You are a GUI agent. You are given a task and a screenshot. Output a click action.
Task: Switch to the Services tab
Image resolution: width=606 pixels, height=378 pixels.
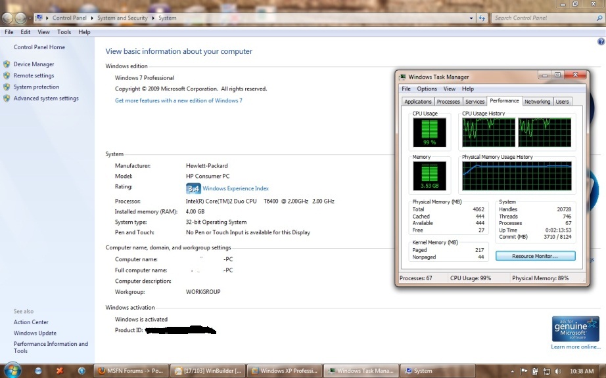[x=475, y=102]
